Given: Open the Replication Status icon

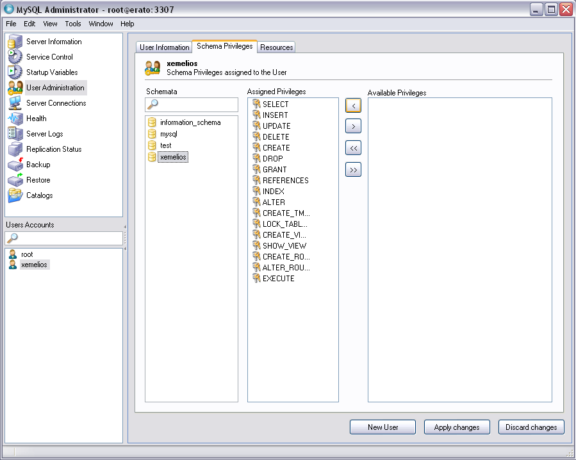Looking at the screenshot, I should click(15, 149).
